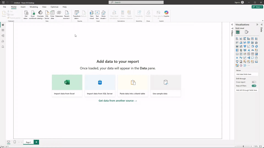Launch Copilot from the ribbon
This screenshot has height=148, width=264.
(166, 14)
